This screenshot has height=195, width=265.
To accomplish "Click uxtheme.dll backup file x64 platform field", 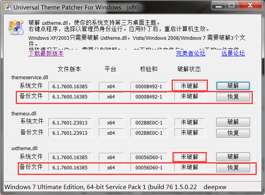I will point(111,167).
